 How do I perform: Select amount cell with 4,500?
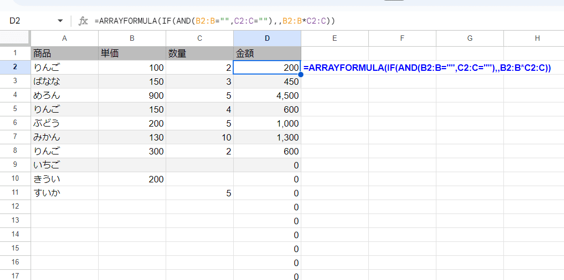coord(267,95)
